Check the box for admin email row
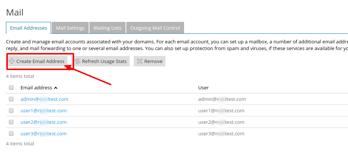 (x=11, y=99)
